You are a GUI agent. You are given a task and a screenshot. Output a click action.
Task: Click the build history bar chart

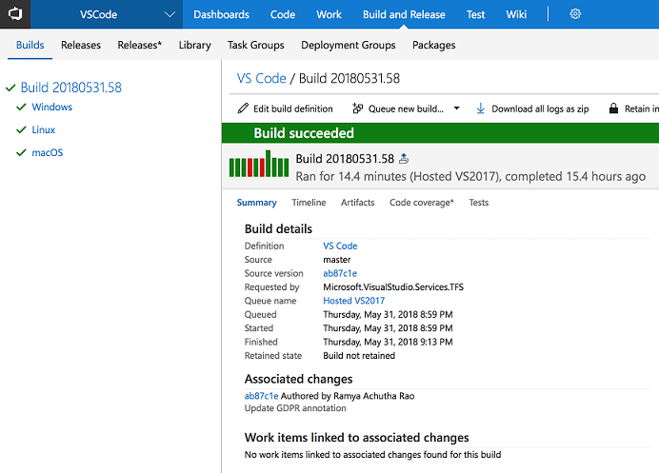click(259, 164)
